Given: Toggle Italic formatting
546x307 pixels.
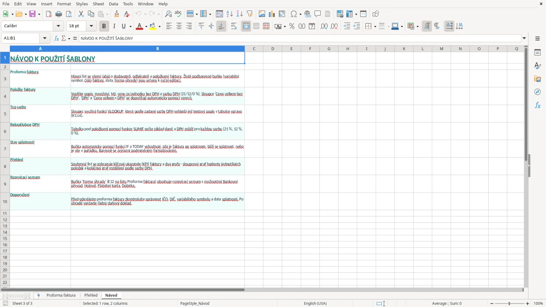Looking at the screenshot, I should (x=114, y=26).
